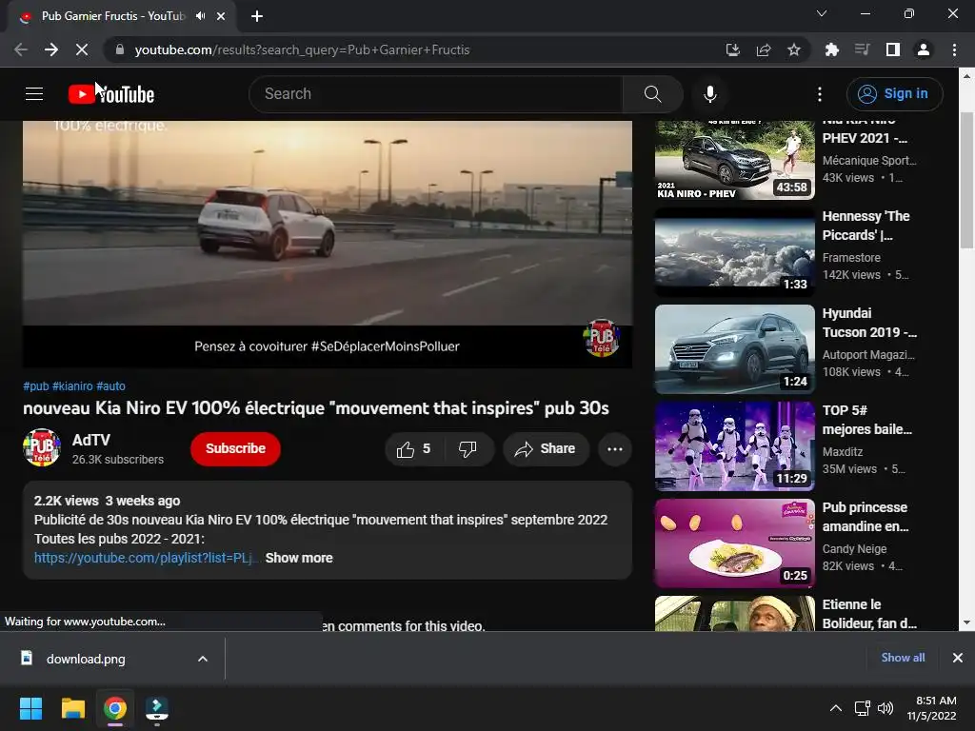
Task: Close the Pub Garnier Fructis tab
Action: [x=221, y=17]
